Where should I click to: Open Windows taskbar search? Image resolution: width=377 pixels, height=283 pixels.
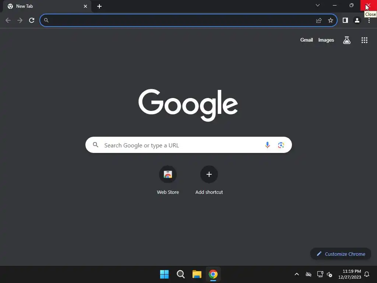[180, 274]
